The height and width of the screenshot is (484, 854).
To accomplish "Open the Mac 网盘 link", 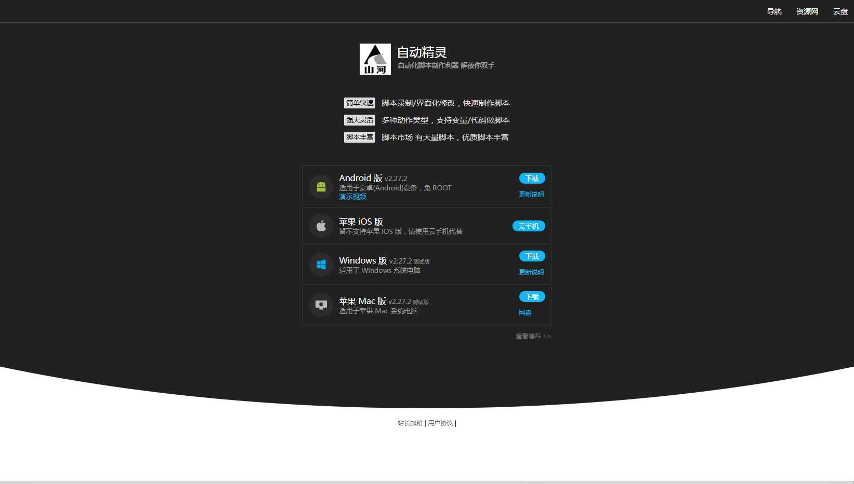I will click(525, 313).
